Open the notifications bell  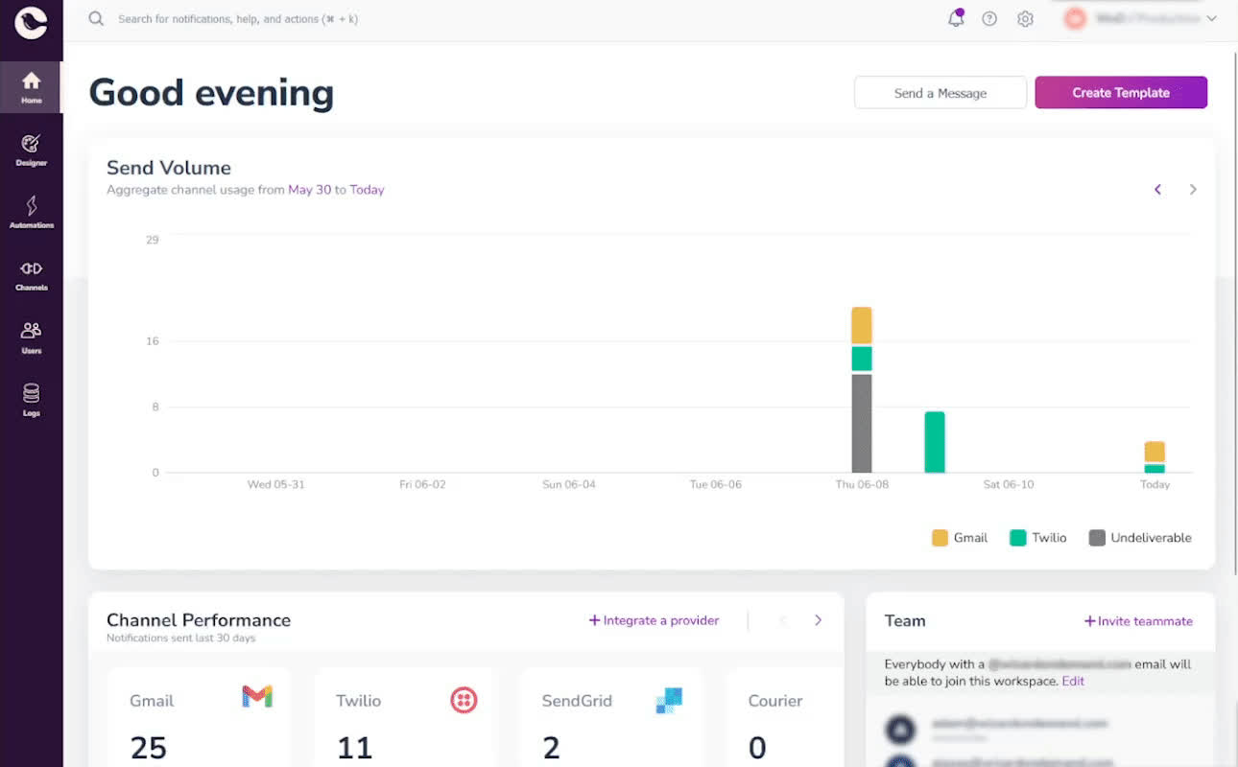click(x=955, y=18)
